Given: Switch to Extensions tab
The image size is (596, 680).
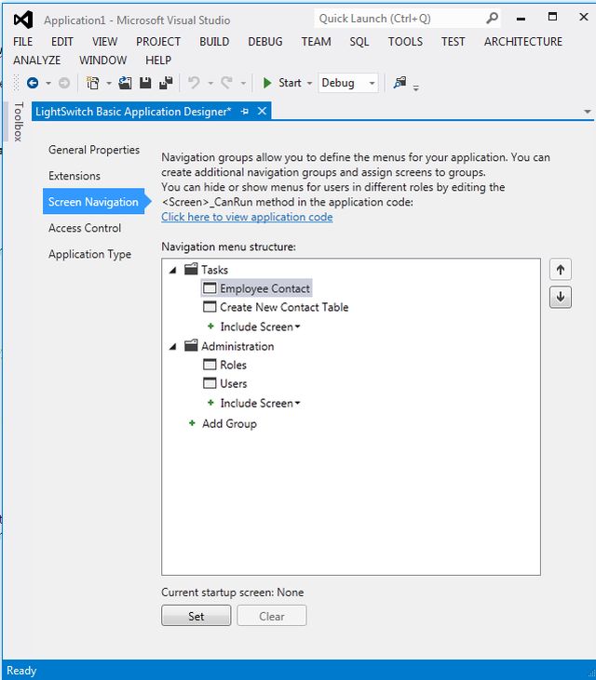Looking at the screenshot, I should (74, 176).
